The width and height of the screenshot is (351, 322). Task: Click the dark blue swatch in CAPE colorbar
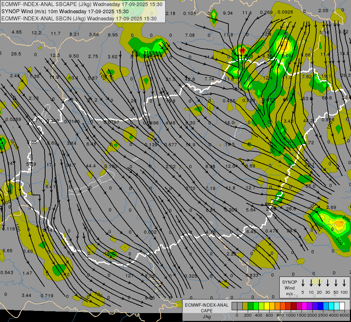click(x=321, y=306)
